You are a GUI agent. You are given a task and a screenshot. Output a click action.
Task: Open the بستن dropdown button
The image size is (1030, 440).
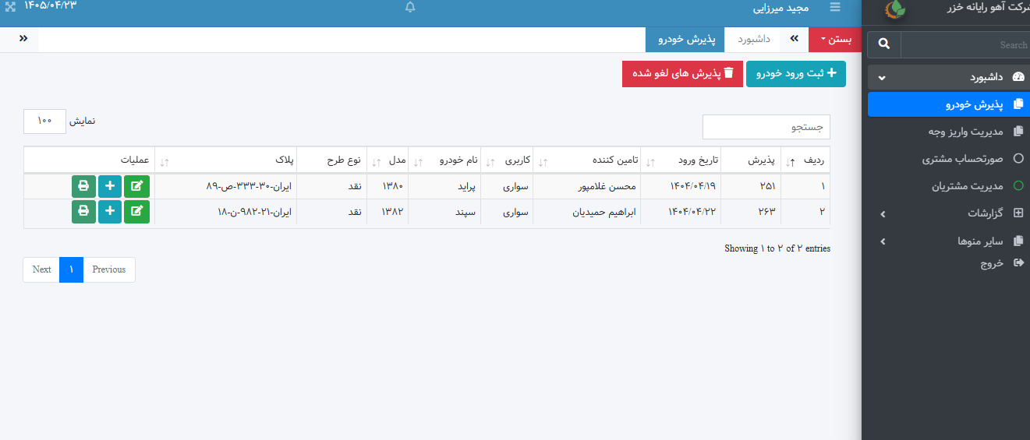tap(835, 40)
